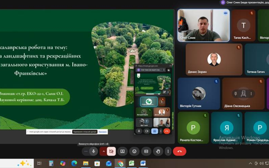Screen dimensions: 269x168
Task: Open options on Діана Овсянецька's tile
Action: click(x=251, y=94)
